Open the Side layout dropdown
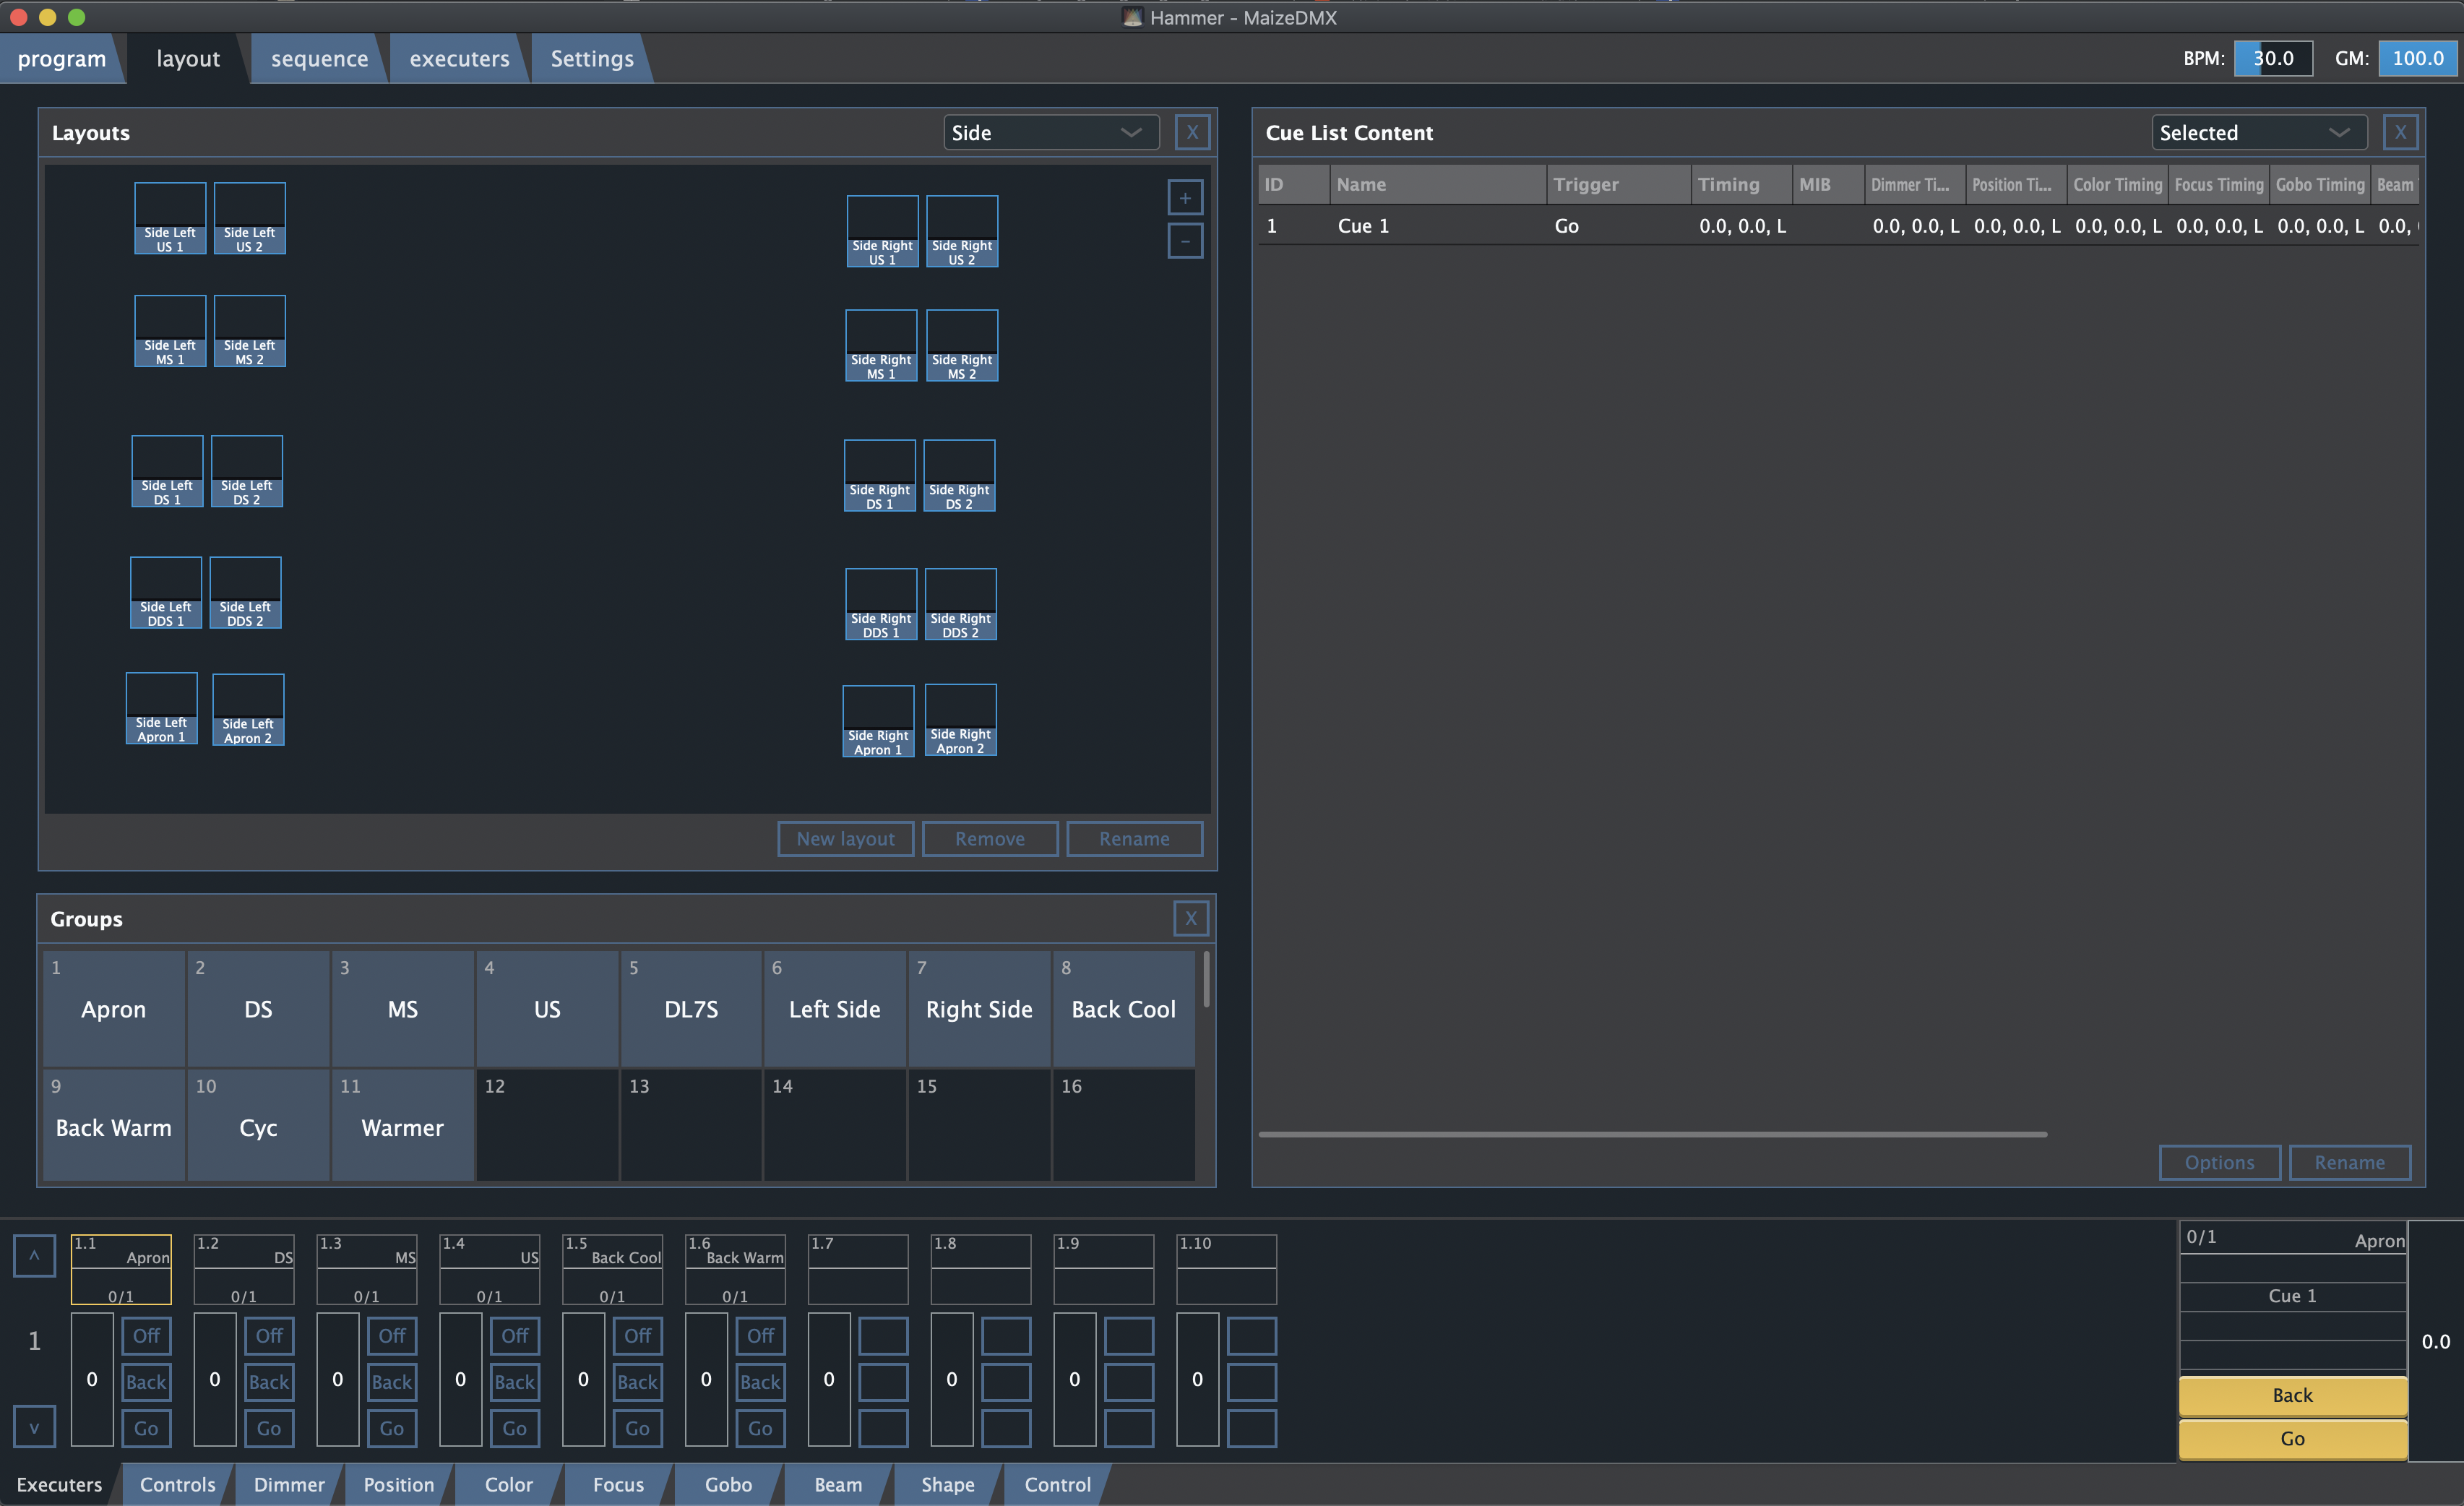The width and height of the screenshot is (2464, 1506). [1050, 133]
